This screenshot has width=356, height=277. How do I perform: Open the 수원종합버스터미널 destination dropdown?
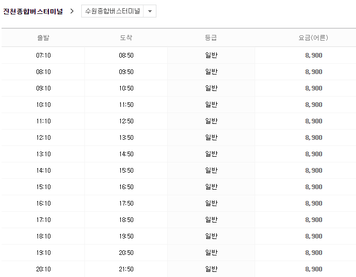pos(112,11)
